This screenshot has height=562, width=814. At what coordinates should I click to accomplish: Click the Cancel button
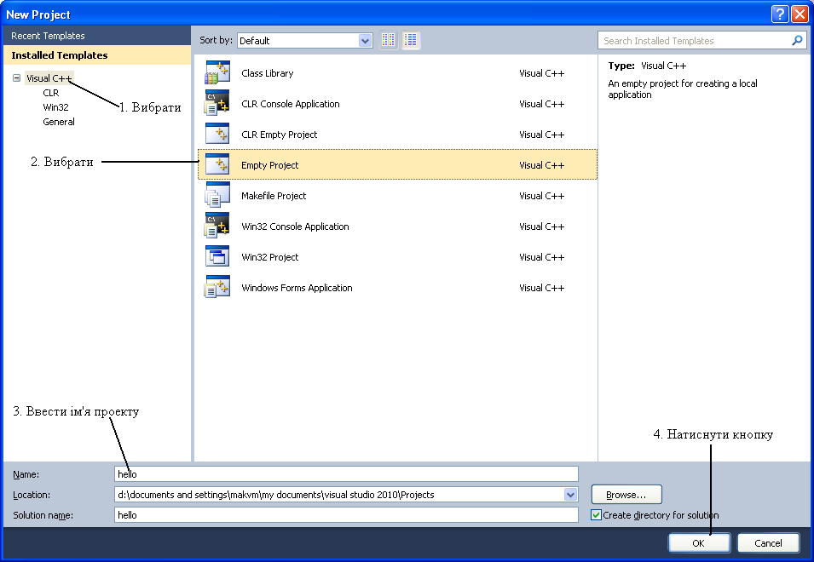point(768,542)
